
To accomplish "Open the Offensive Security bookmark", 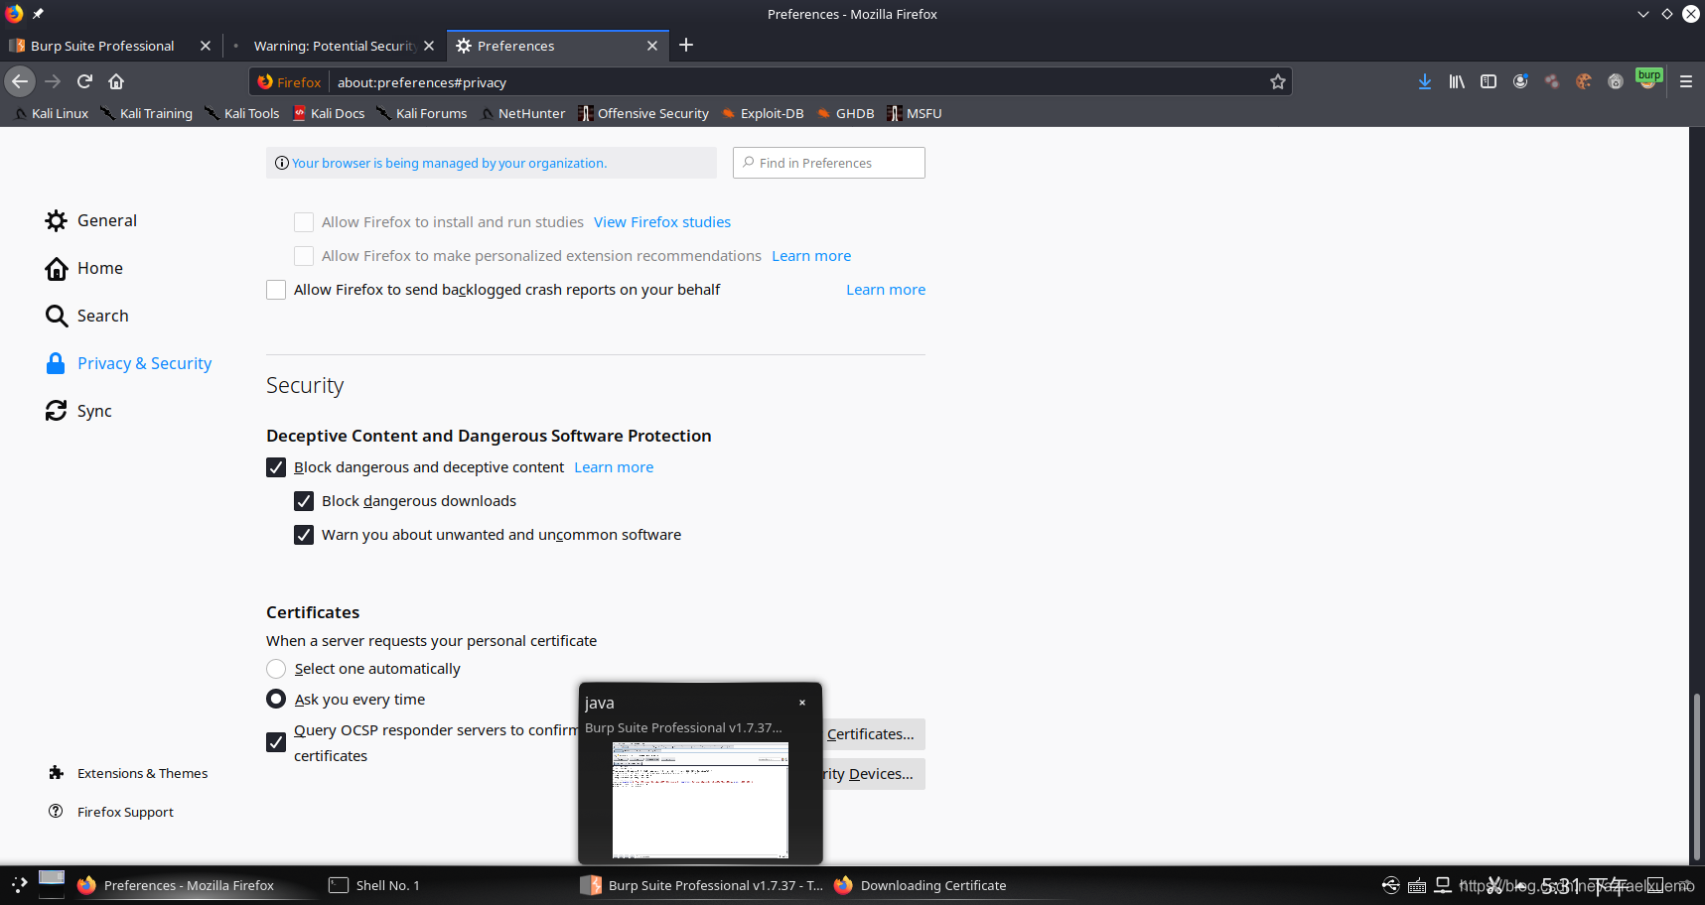I will pyautogui.click(x=643, y=113).
